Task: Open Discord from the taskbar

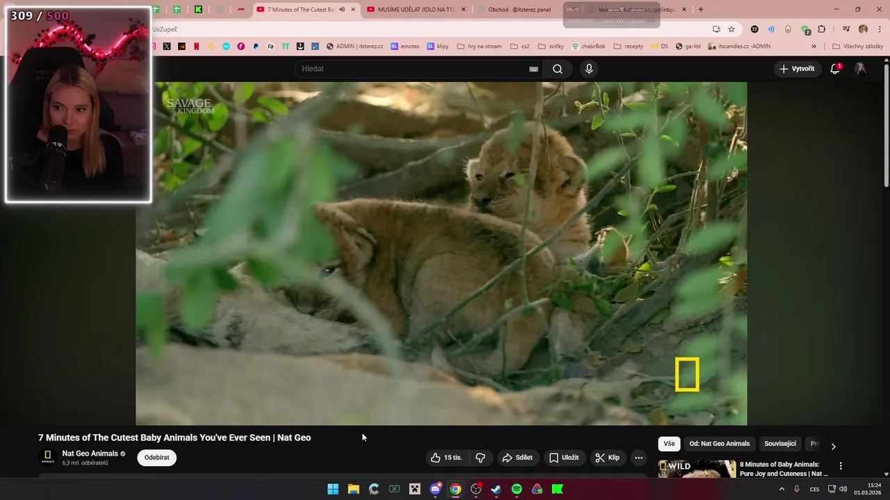Action: (435, 489)
